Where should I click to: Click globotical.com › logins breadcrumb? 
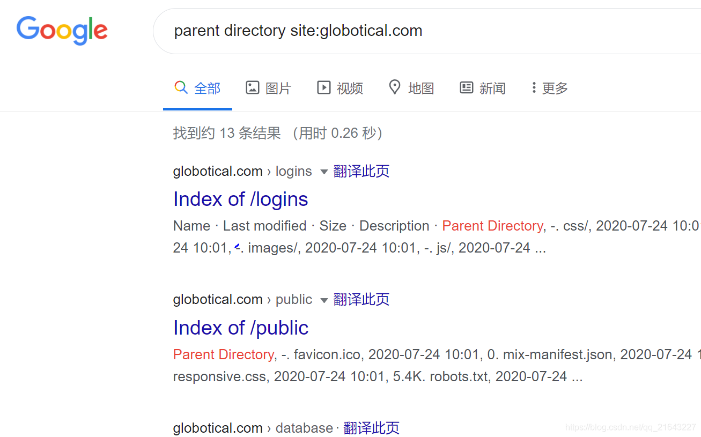[x=242, y=172]
